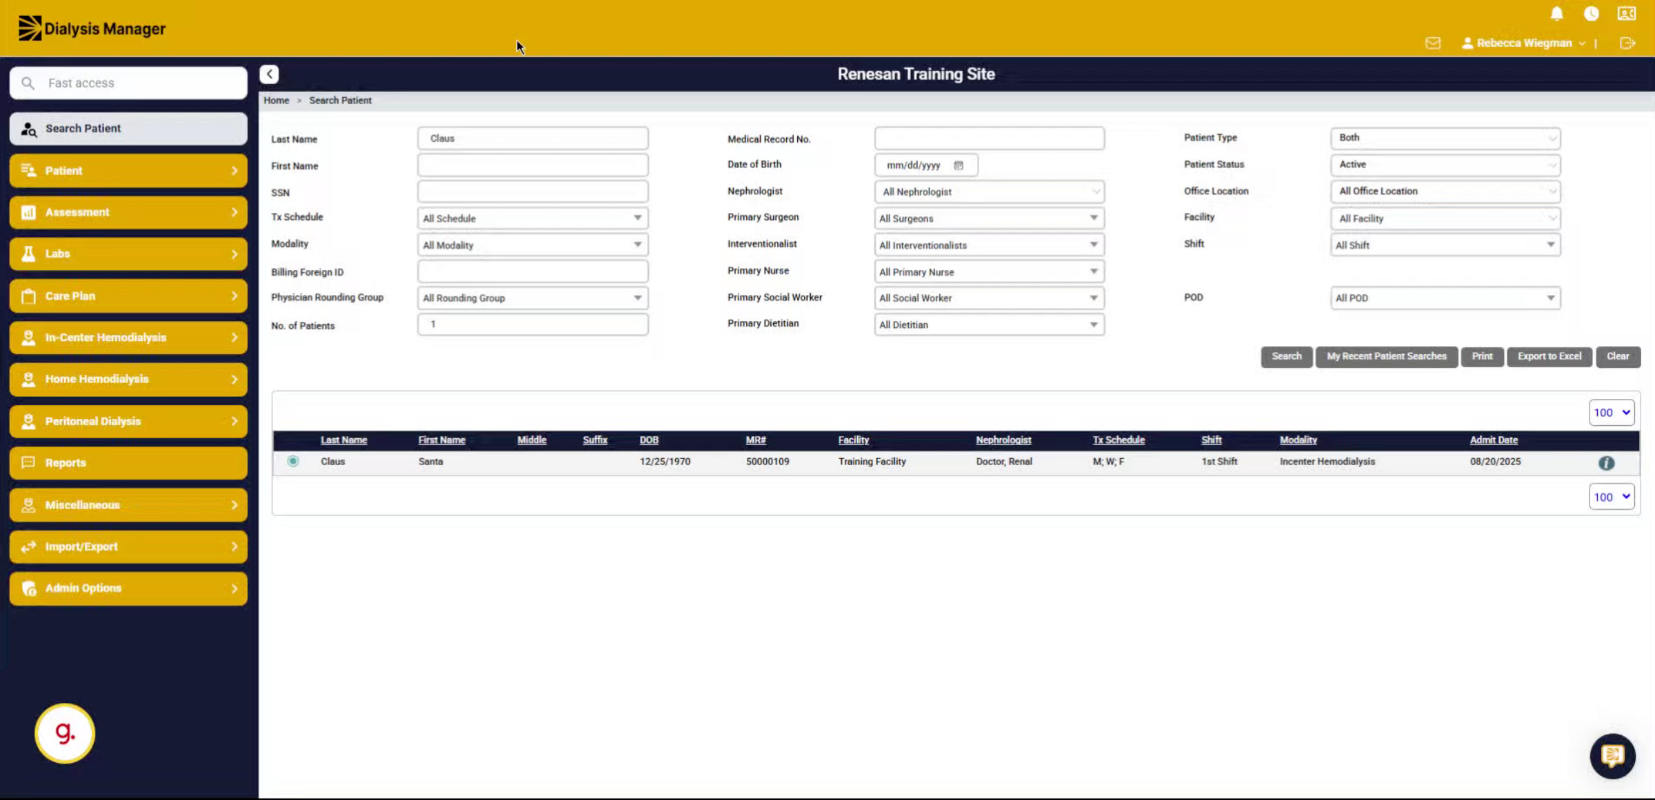Open the notifications bell icon
The image size is (1655, 800).
(1556, 14)
